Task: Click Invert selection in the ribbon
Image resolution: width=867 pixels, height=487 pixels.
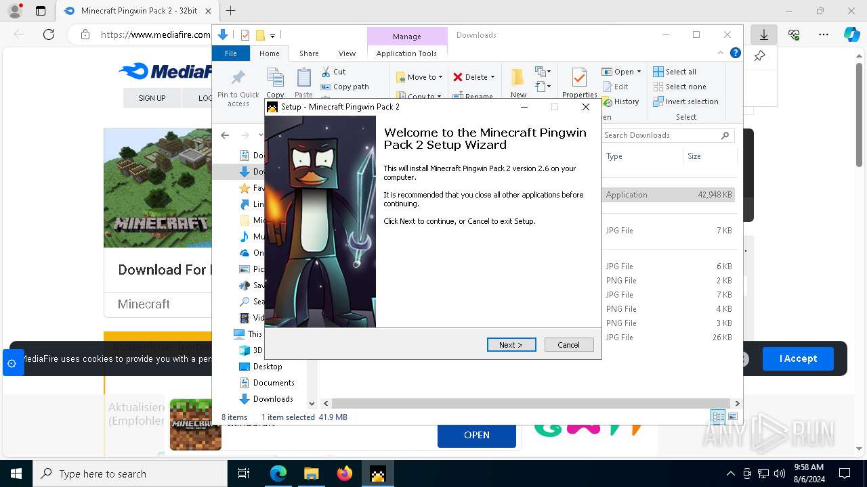Action: point(685,101)
